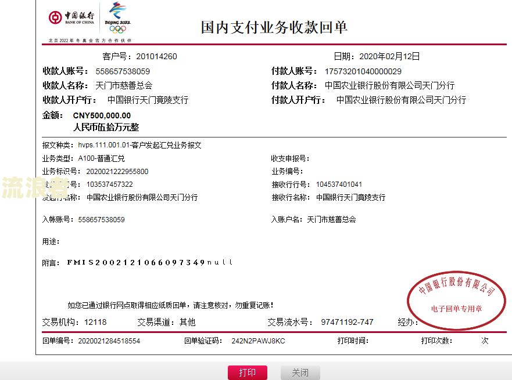Viewport: 512px width, 380px height.
Task: Click the Bank of China logo
Action: click(71, 17)
